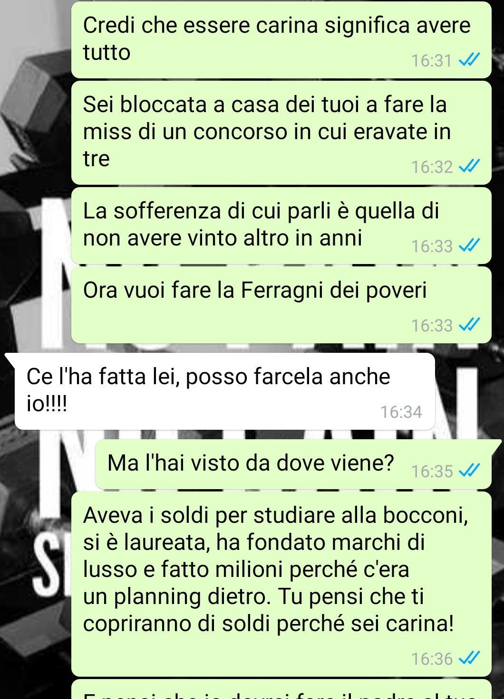Tap the blue double-check on 16:32 message
504x699 pixels.
[469, 167]
